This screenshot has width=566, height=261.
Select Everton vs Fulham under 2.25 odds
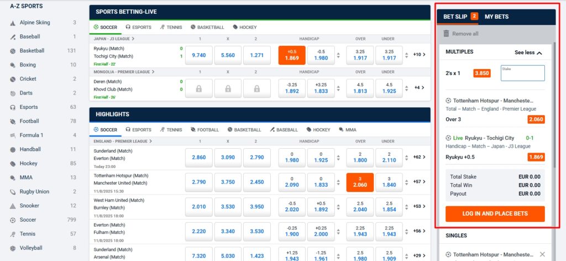[x=389, y=231]
